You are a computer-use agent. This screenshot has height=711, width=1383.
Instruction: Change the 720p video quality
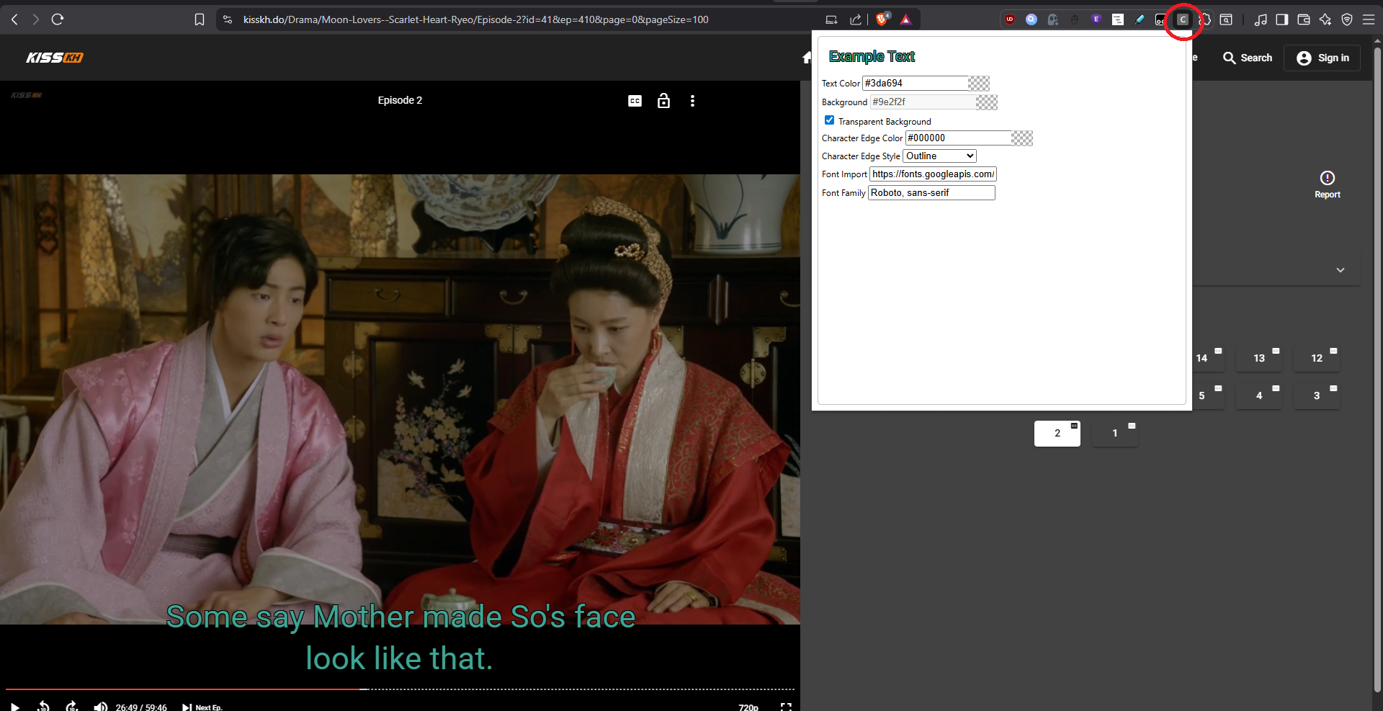click(x=748, y=707)
